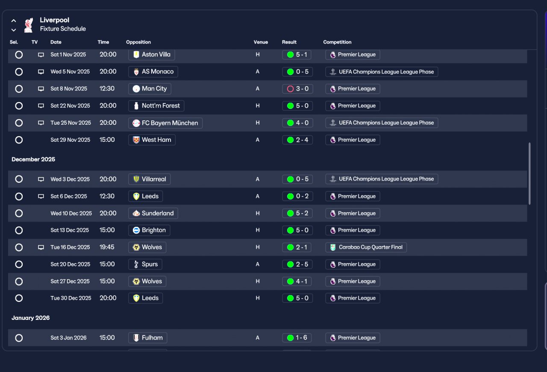Click the TV icon for Wolves Carabao Cup match
Viewport: 547px width, 372px height.
point(41,247)
